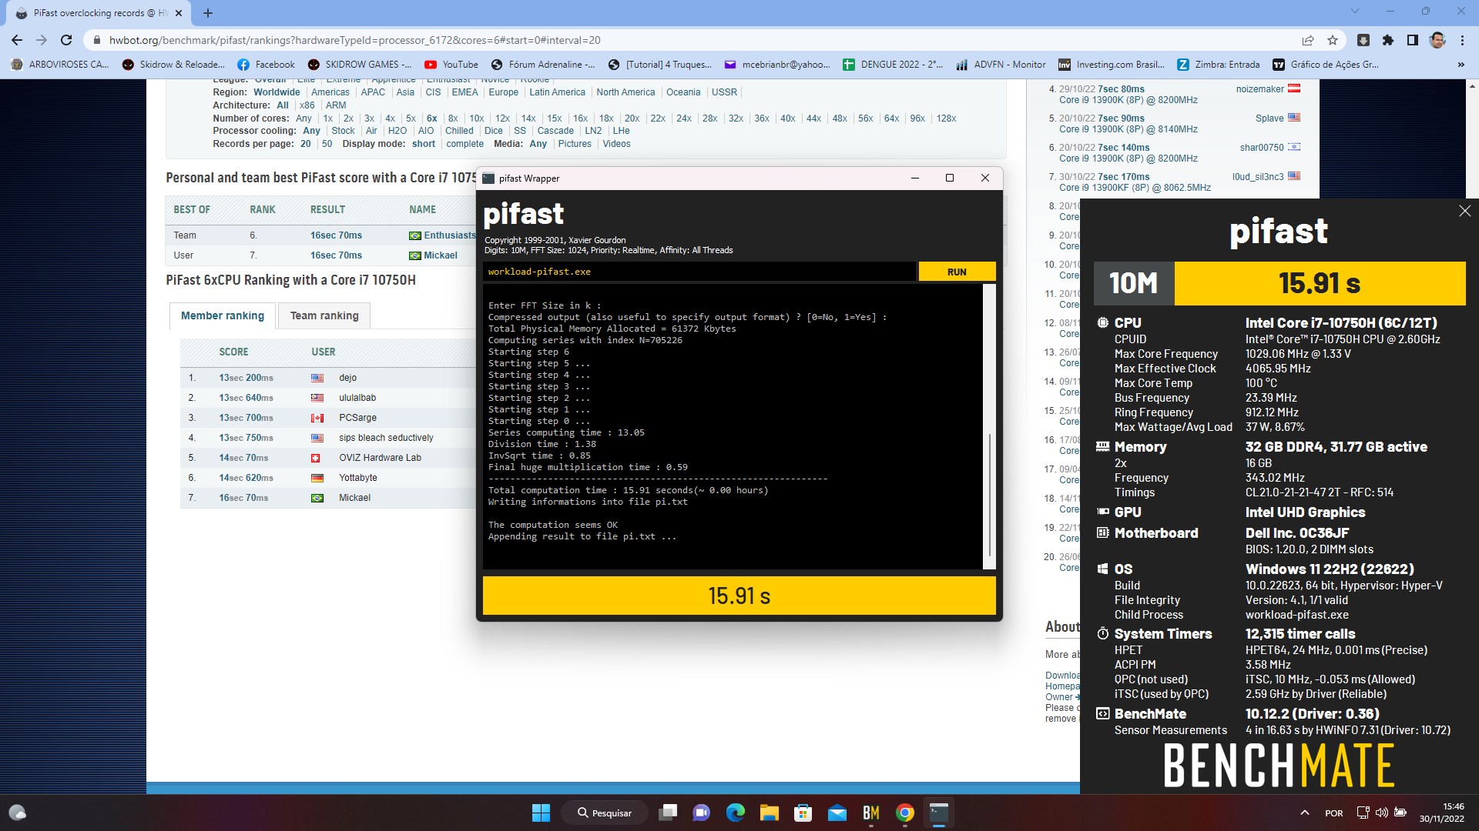Viewport: 1479px width, 831px height.
Task: Open the Facebook bookmark
Action: coord(266,65)
